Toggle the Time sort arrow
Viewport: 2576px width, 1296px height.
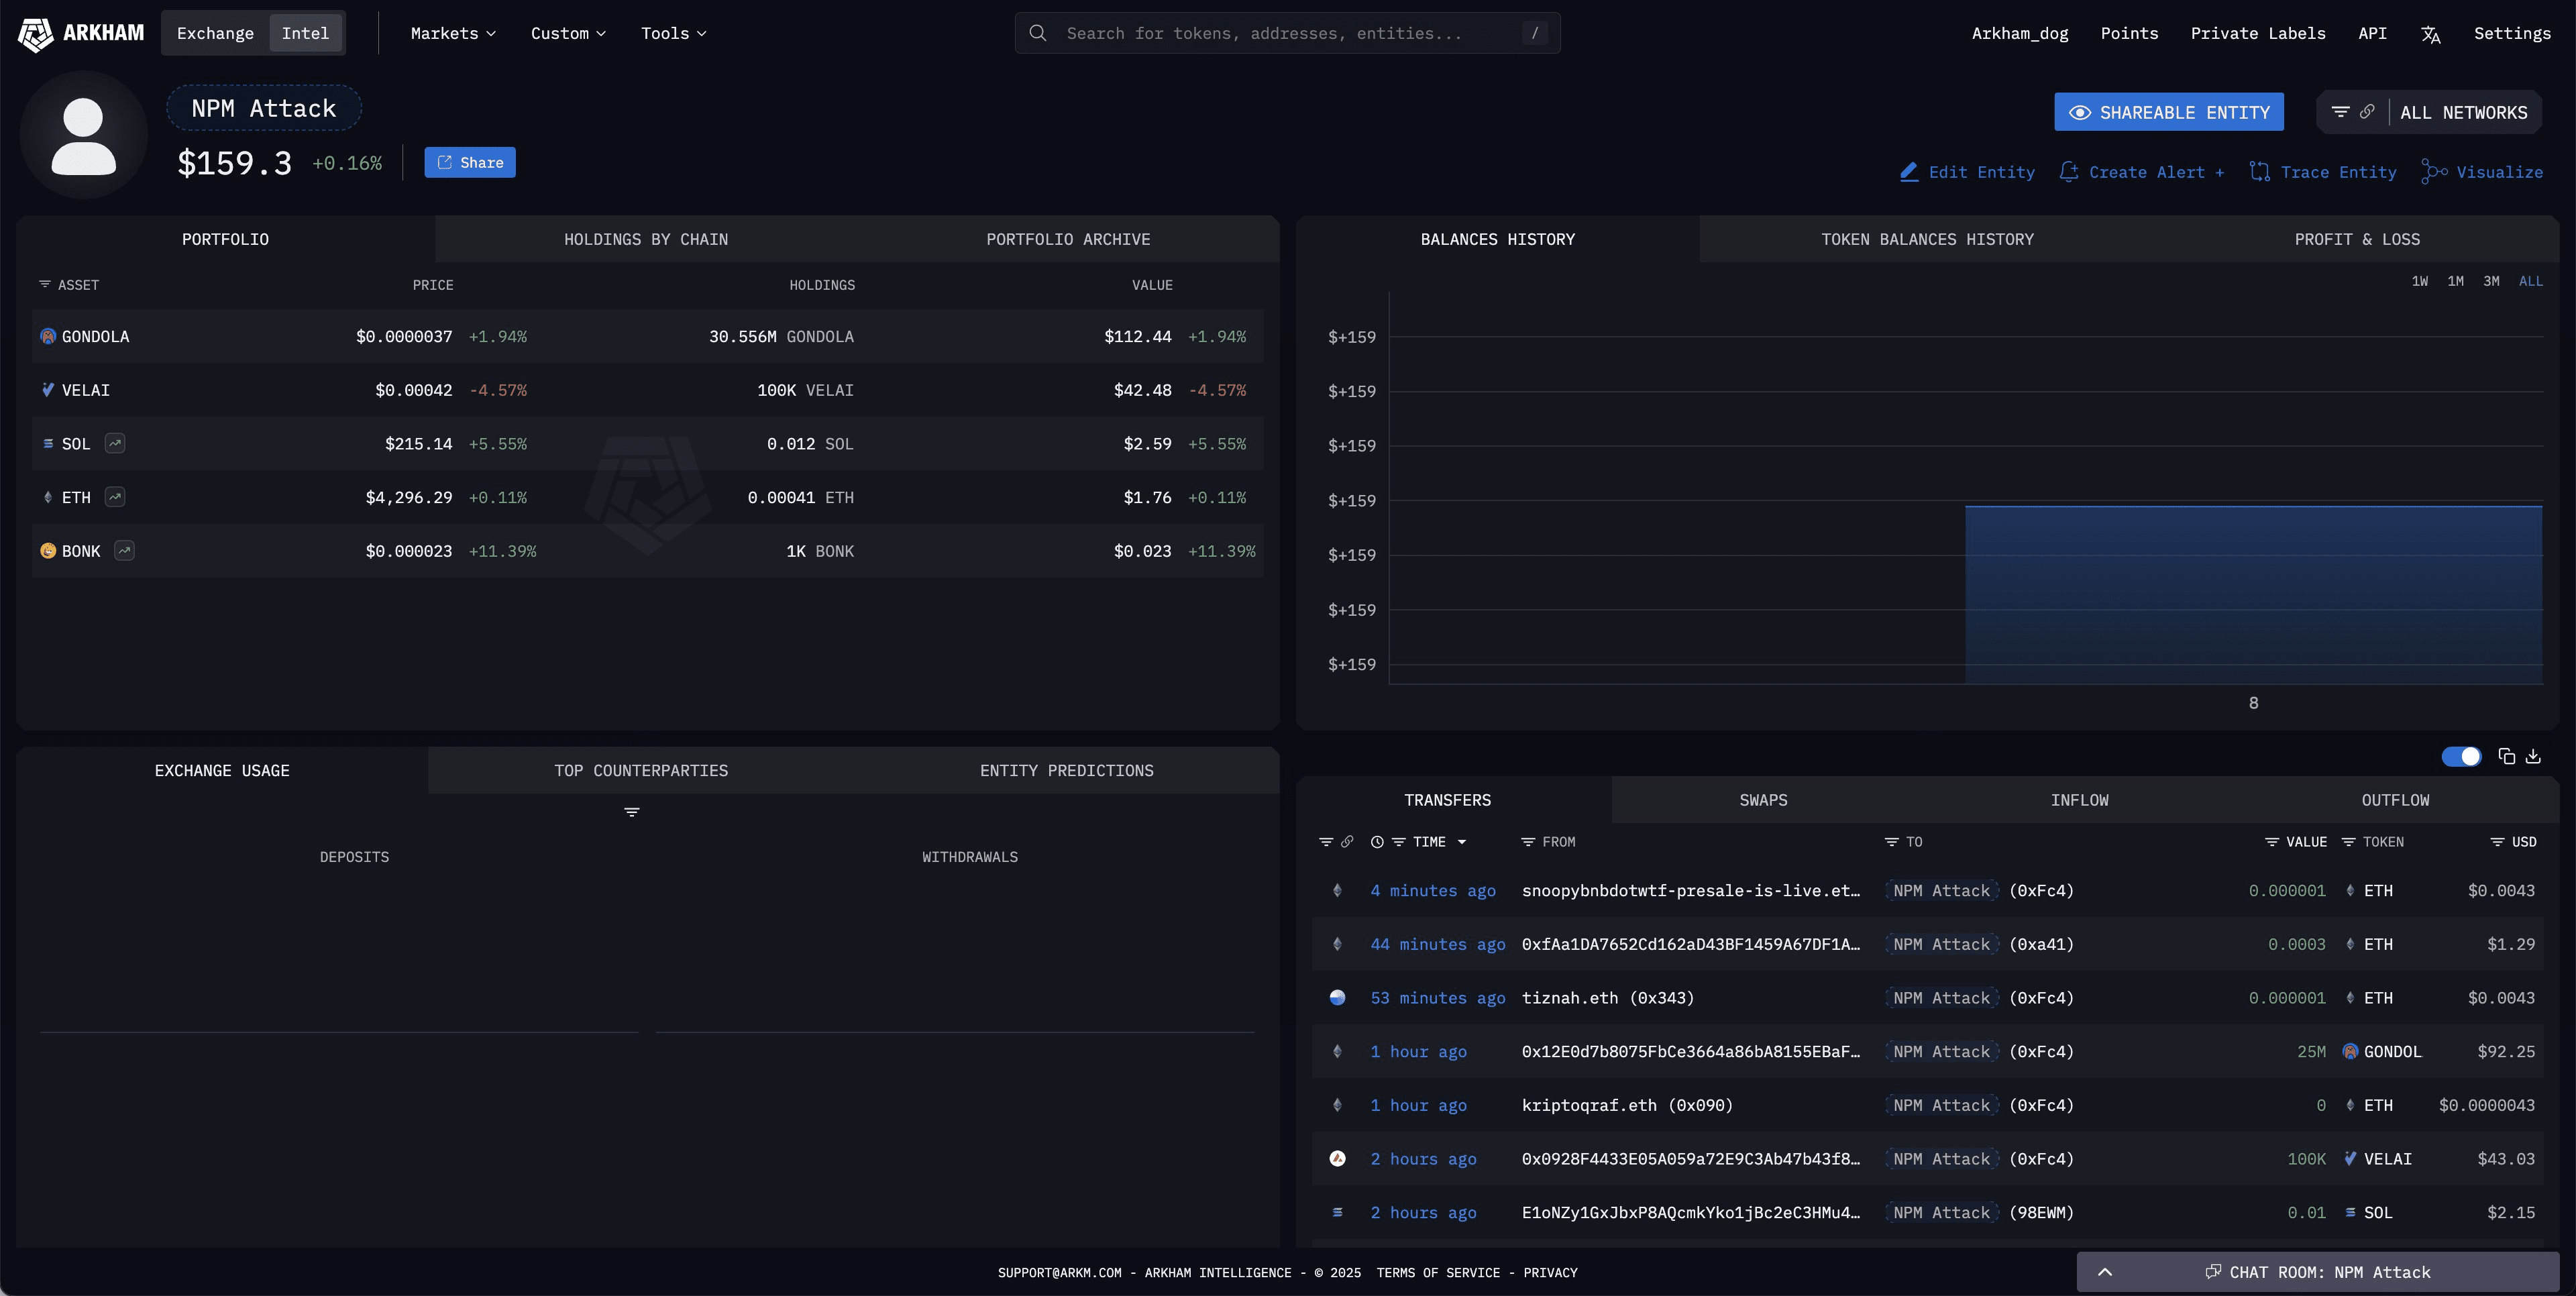pos(1462,842)
